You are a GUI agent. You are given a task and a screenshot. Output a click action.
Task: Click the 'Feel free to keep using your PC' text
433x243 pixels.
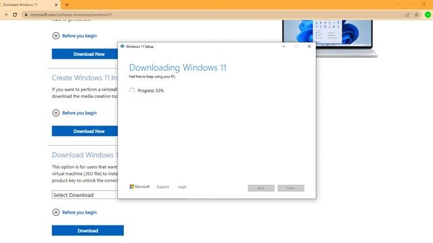tap(152, 76)
